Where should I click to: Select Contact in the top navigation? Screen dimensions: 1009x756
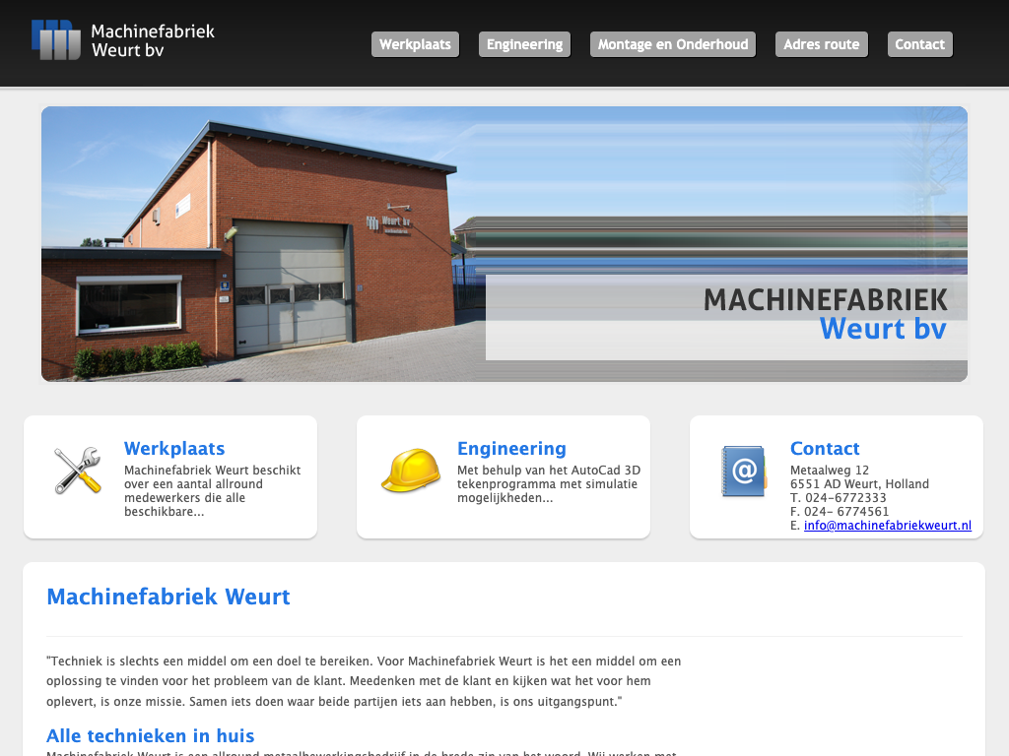(919, 44)
